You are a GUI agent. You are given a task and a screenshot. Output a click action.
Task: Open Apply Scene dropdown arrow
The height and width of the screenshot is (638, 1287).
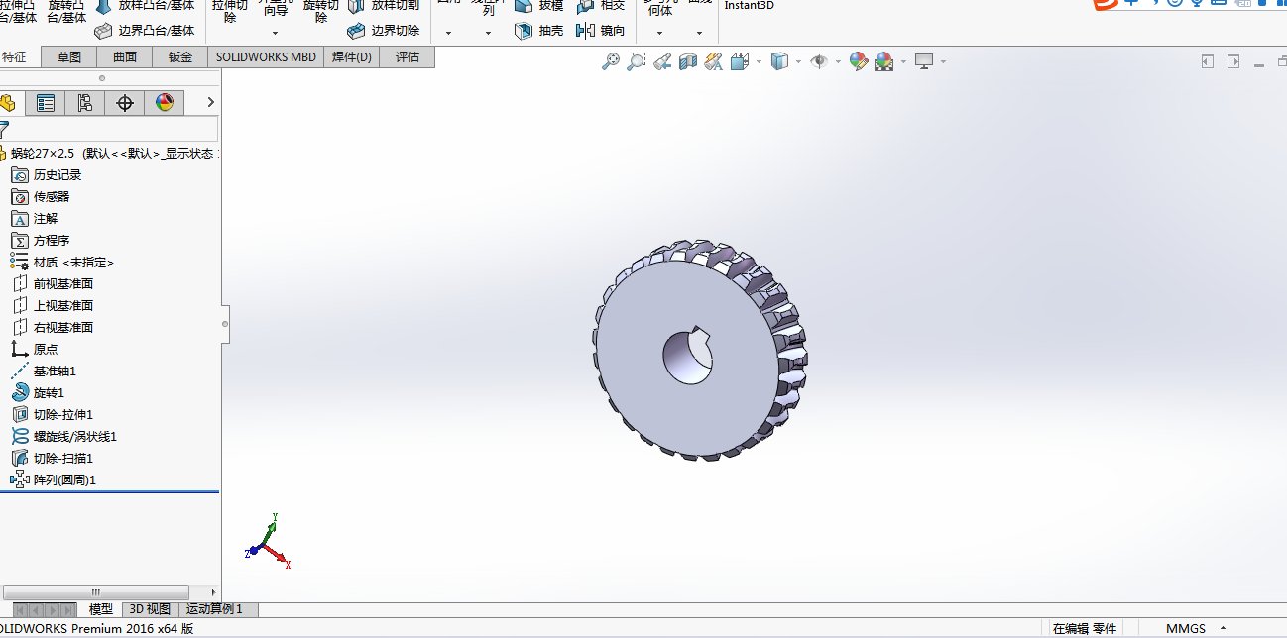pos(903,61)
